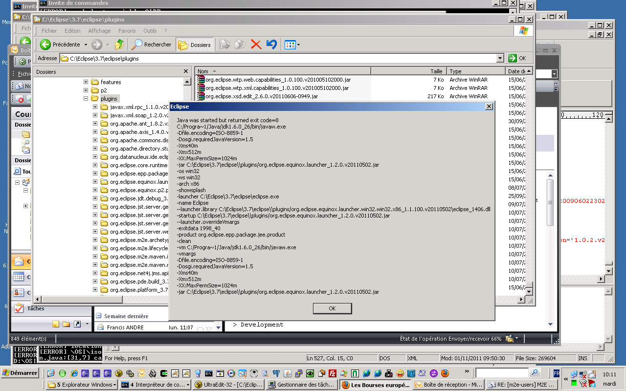
Task: Click the folder tree scrollbar up arrow
Action: point(187,82)
